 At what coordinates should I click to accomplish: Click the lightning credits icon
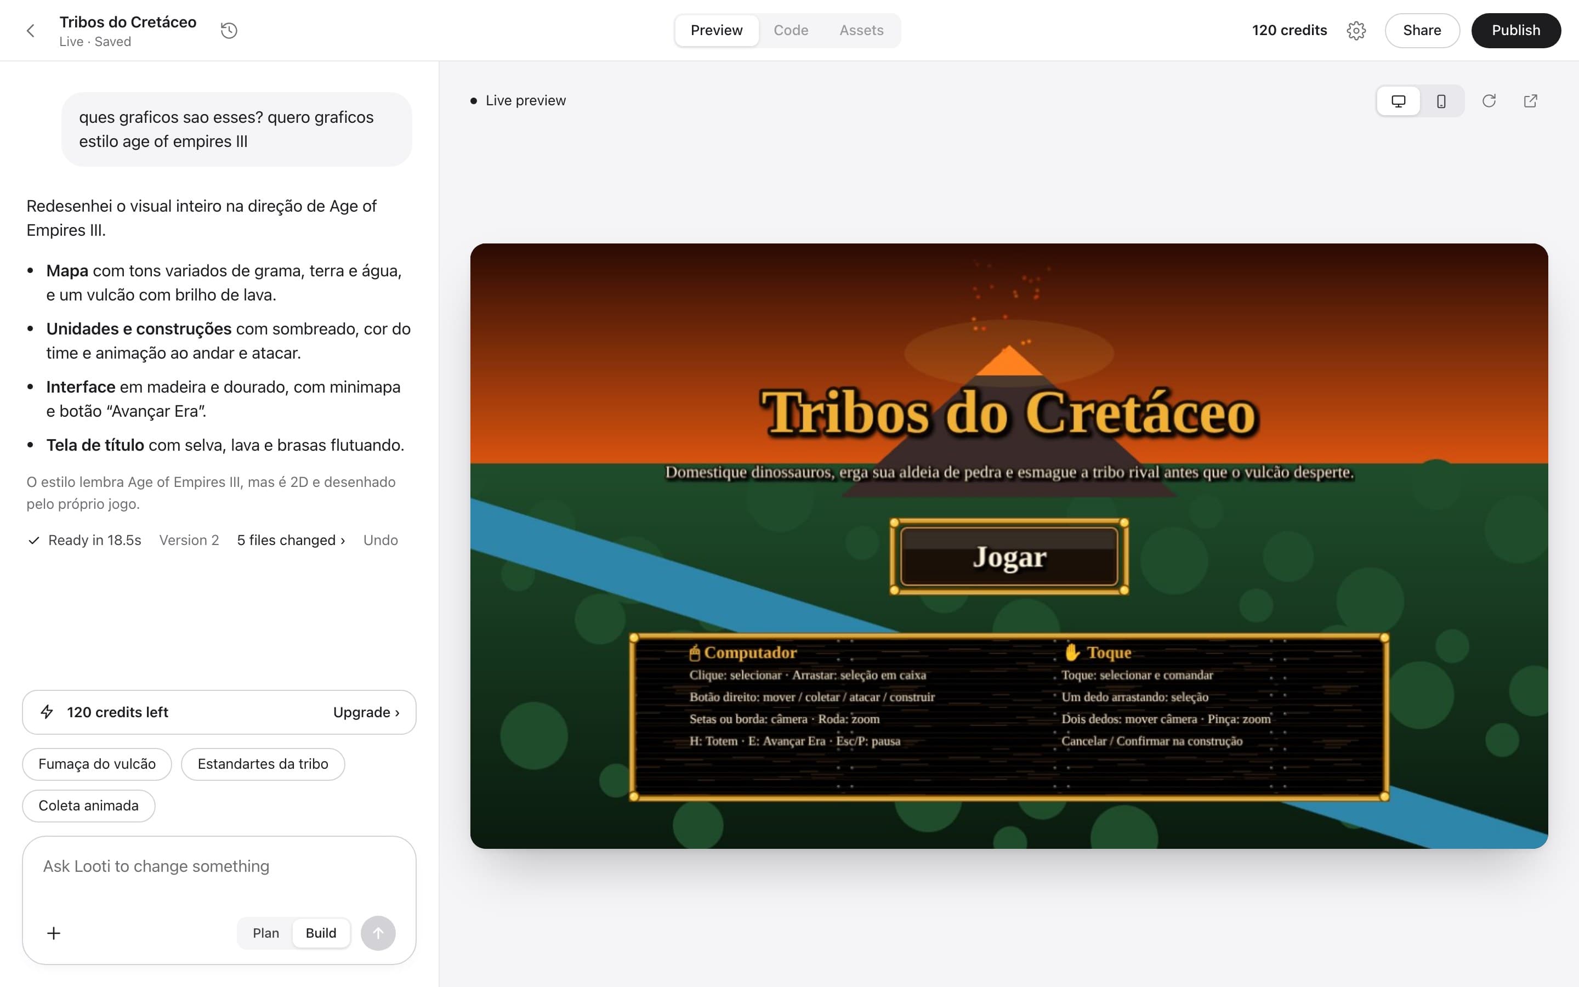click(x=47, y=712)
